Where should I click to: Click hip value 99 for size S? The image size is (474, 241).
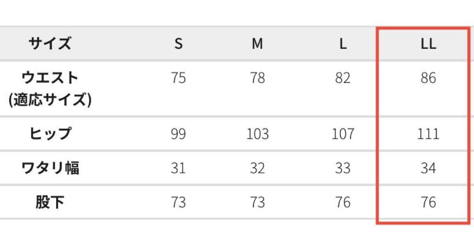179,134
